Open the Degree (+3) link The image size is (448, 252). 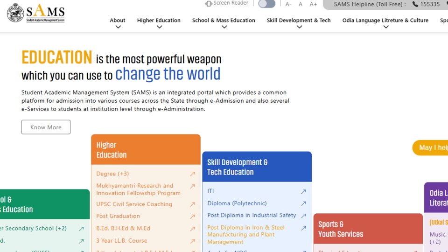(x=112, y=174)
